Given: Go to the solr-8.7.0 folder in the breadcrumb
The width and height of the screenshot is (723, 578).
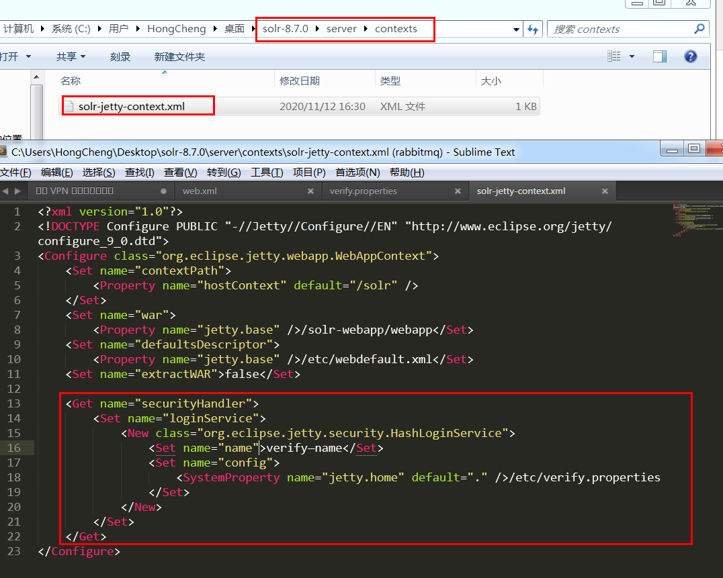Looking at the screenshot, I should coord(286,29).
